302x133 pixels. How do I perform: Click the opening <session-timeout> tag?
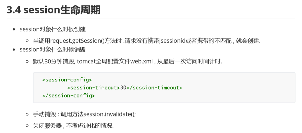coord(94,88)
